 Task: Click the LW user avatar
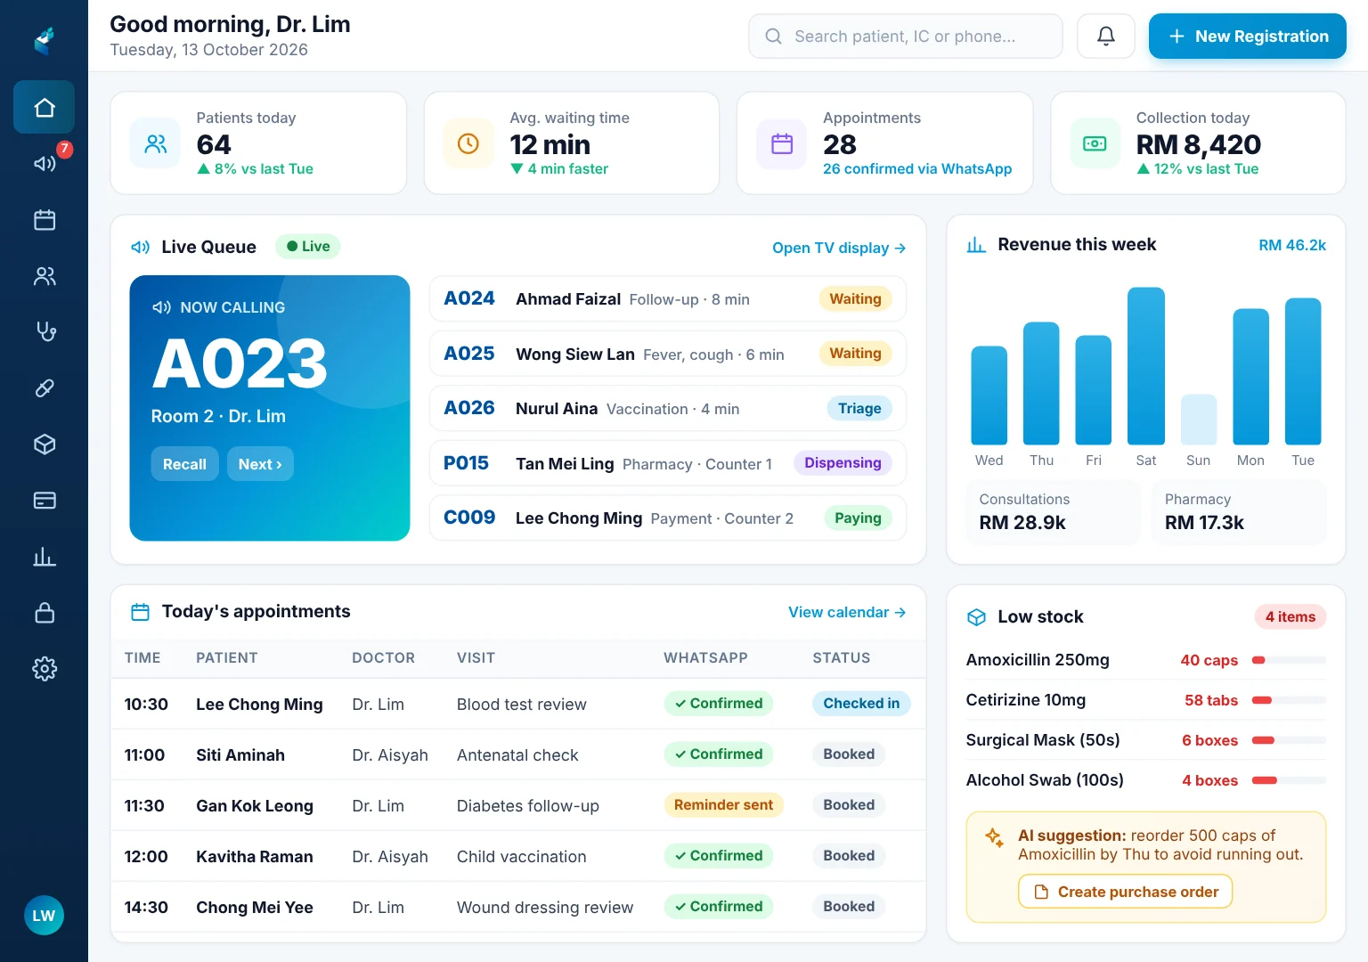(x=44, y=916)
